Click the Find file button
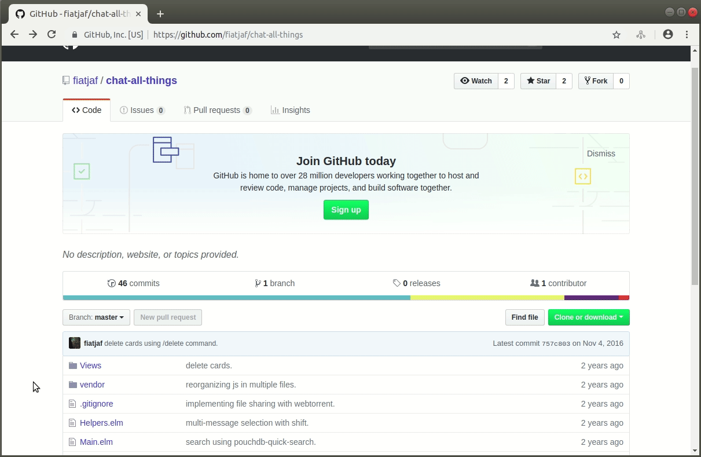The height and width of the screenshot is (457, 701). tap(525, 317)
